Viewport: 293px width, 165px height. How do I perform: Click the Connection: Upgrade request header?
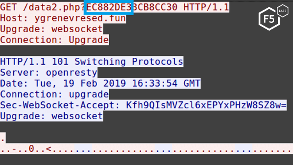click(x=55, y=40)
